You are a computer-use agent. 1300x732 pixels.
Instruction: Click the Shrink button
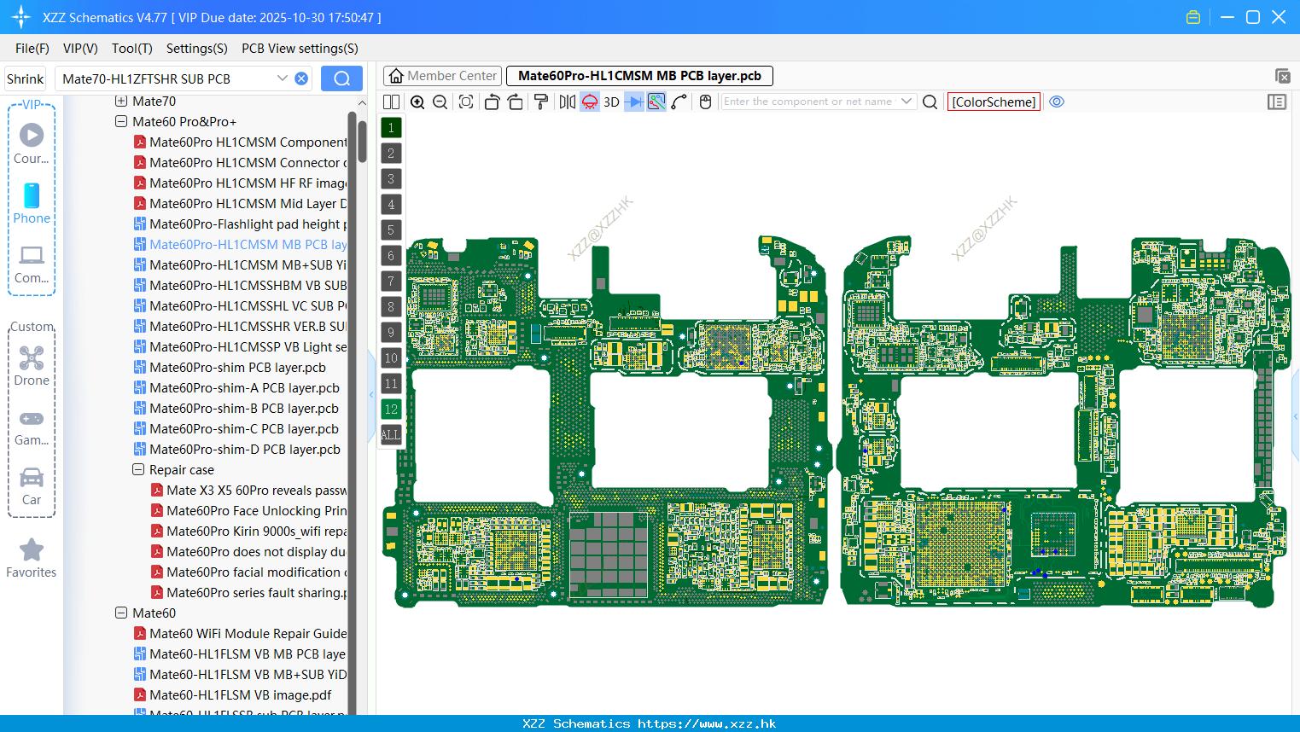coord(26,78)
